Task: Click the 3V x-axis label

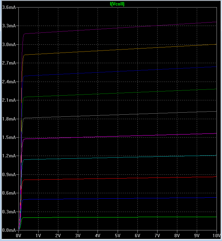Action: pyautogui.click(x=78, y=236)
